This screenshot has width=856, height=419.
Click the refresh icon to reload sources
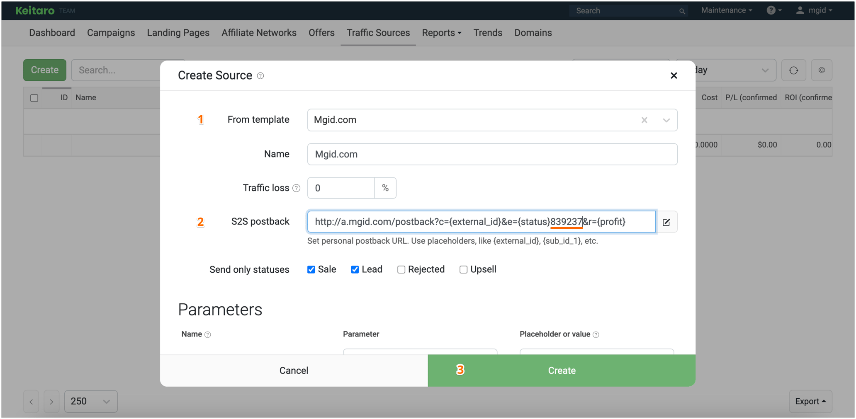[x=793, y=70]
